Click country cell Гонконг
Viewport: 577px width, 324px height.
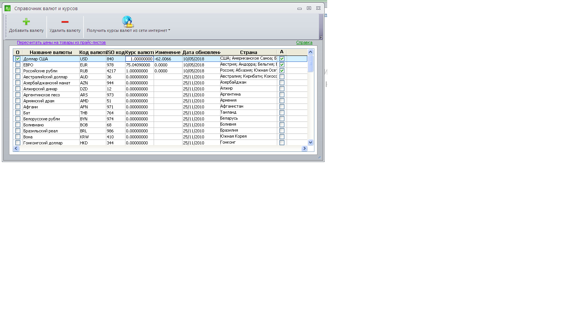pos(248,142)
